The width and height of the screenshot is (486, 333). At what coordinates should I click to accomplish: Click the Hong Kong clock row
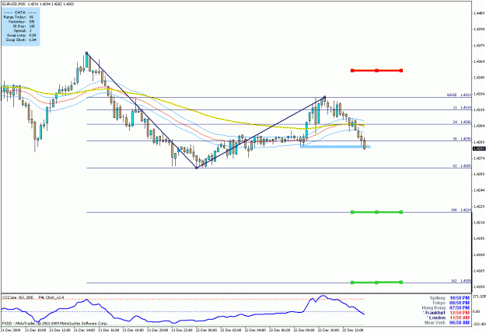[x=446, y=307]
